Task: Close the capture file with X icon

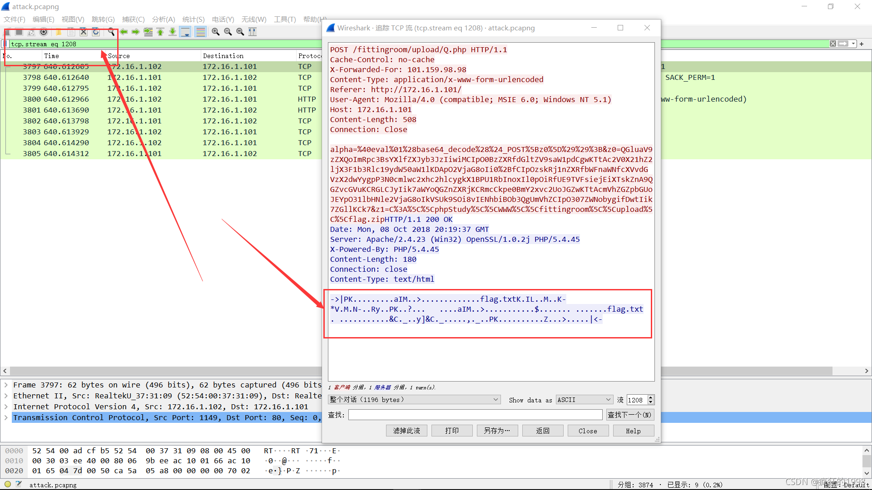Action: [x=83, y=32]
